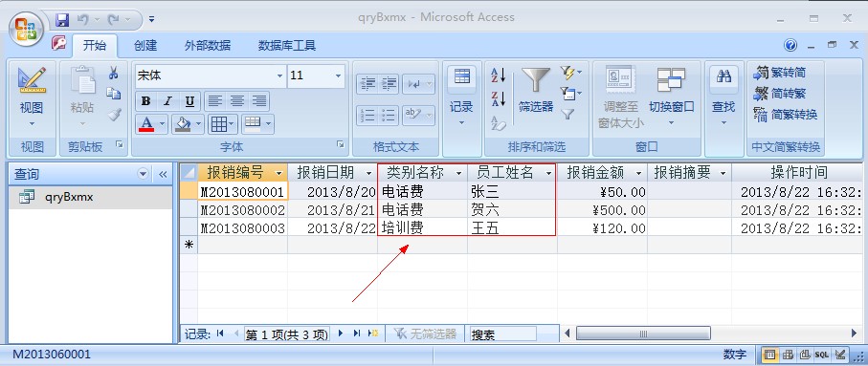Create new blank record button
The width and height of the screenshot is (868, 366).
tap(373, 334)
